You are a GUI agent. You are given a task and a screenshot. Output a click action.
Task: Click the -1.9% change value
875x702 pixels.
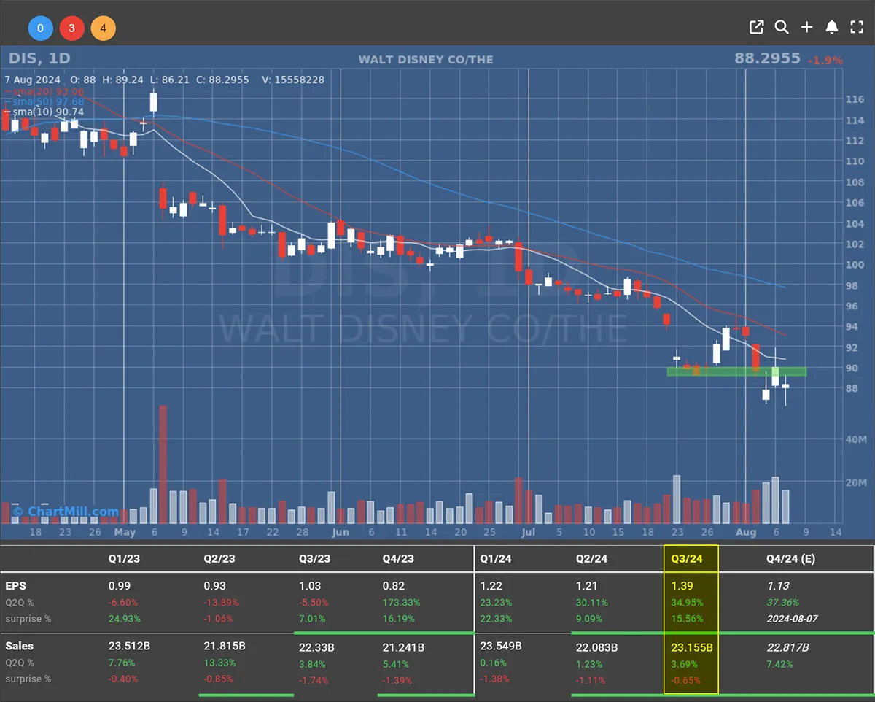pos(825,60)
